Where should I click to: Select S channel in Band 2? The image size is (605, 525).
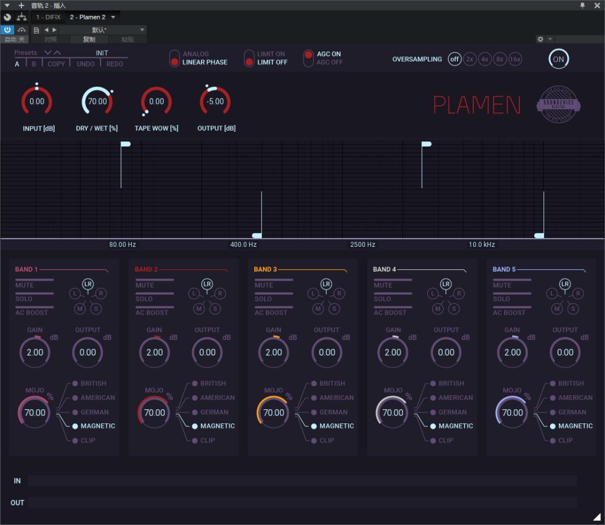click(x=215, y=309)
